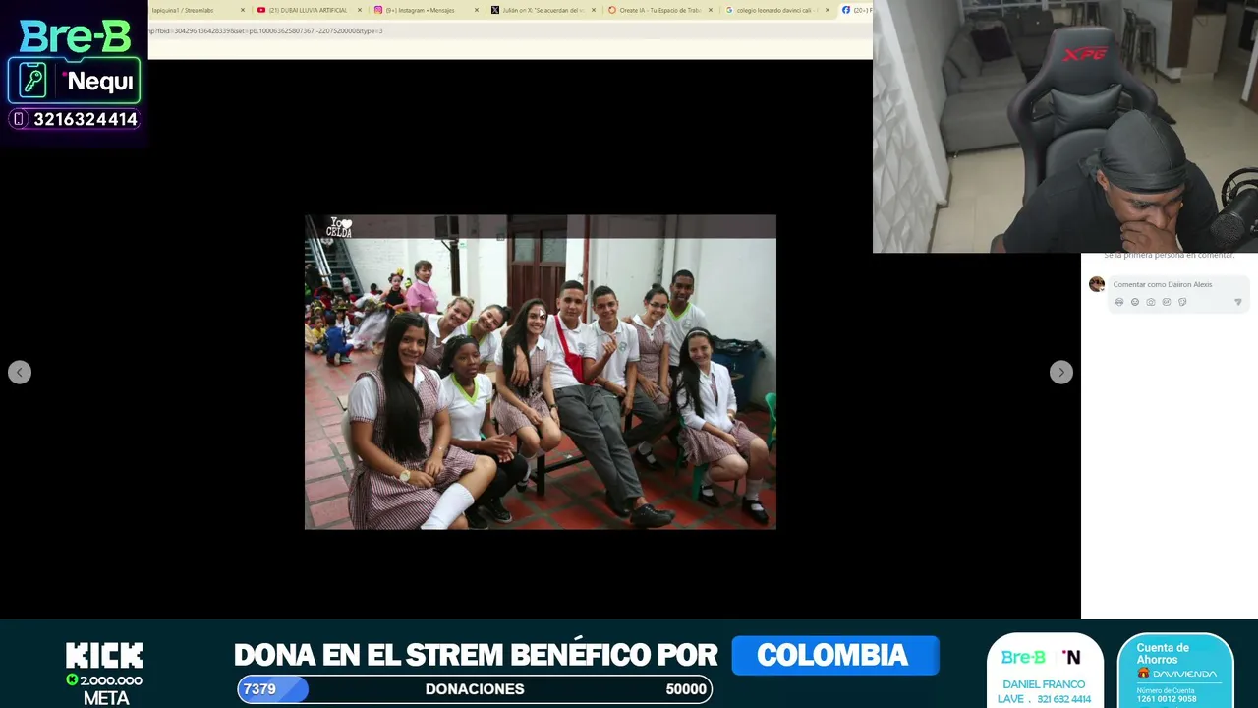The image size is (1258, 708).
Task: Go to the previous photo arrow
Action: [x=20, y=372]
